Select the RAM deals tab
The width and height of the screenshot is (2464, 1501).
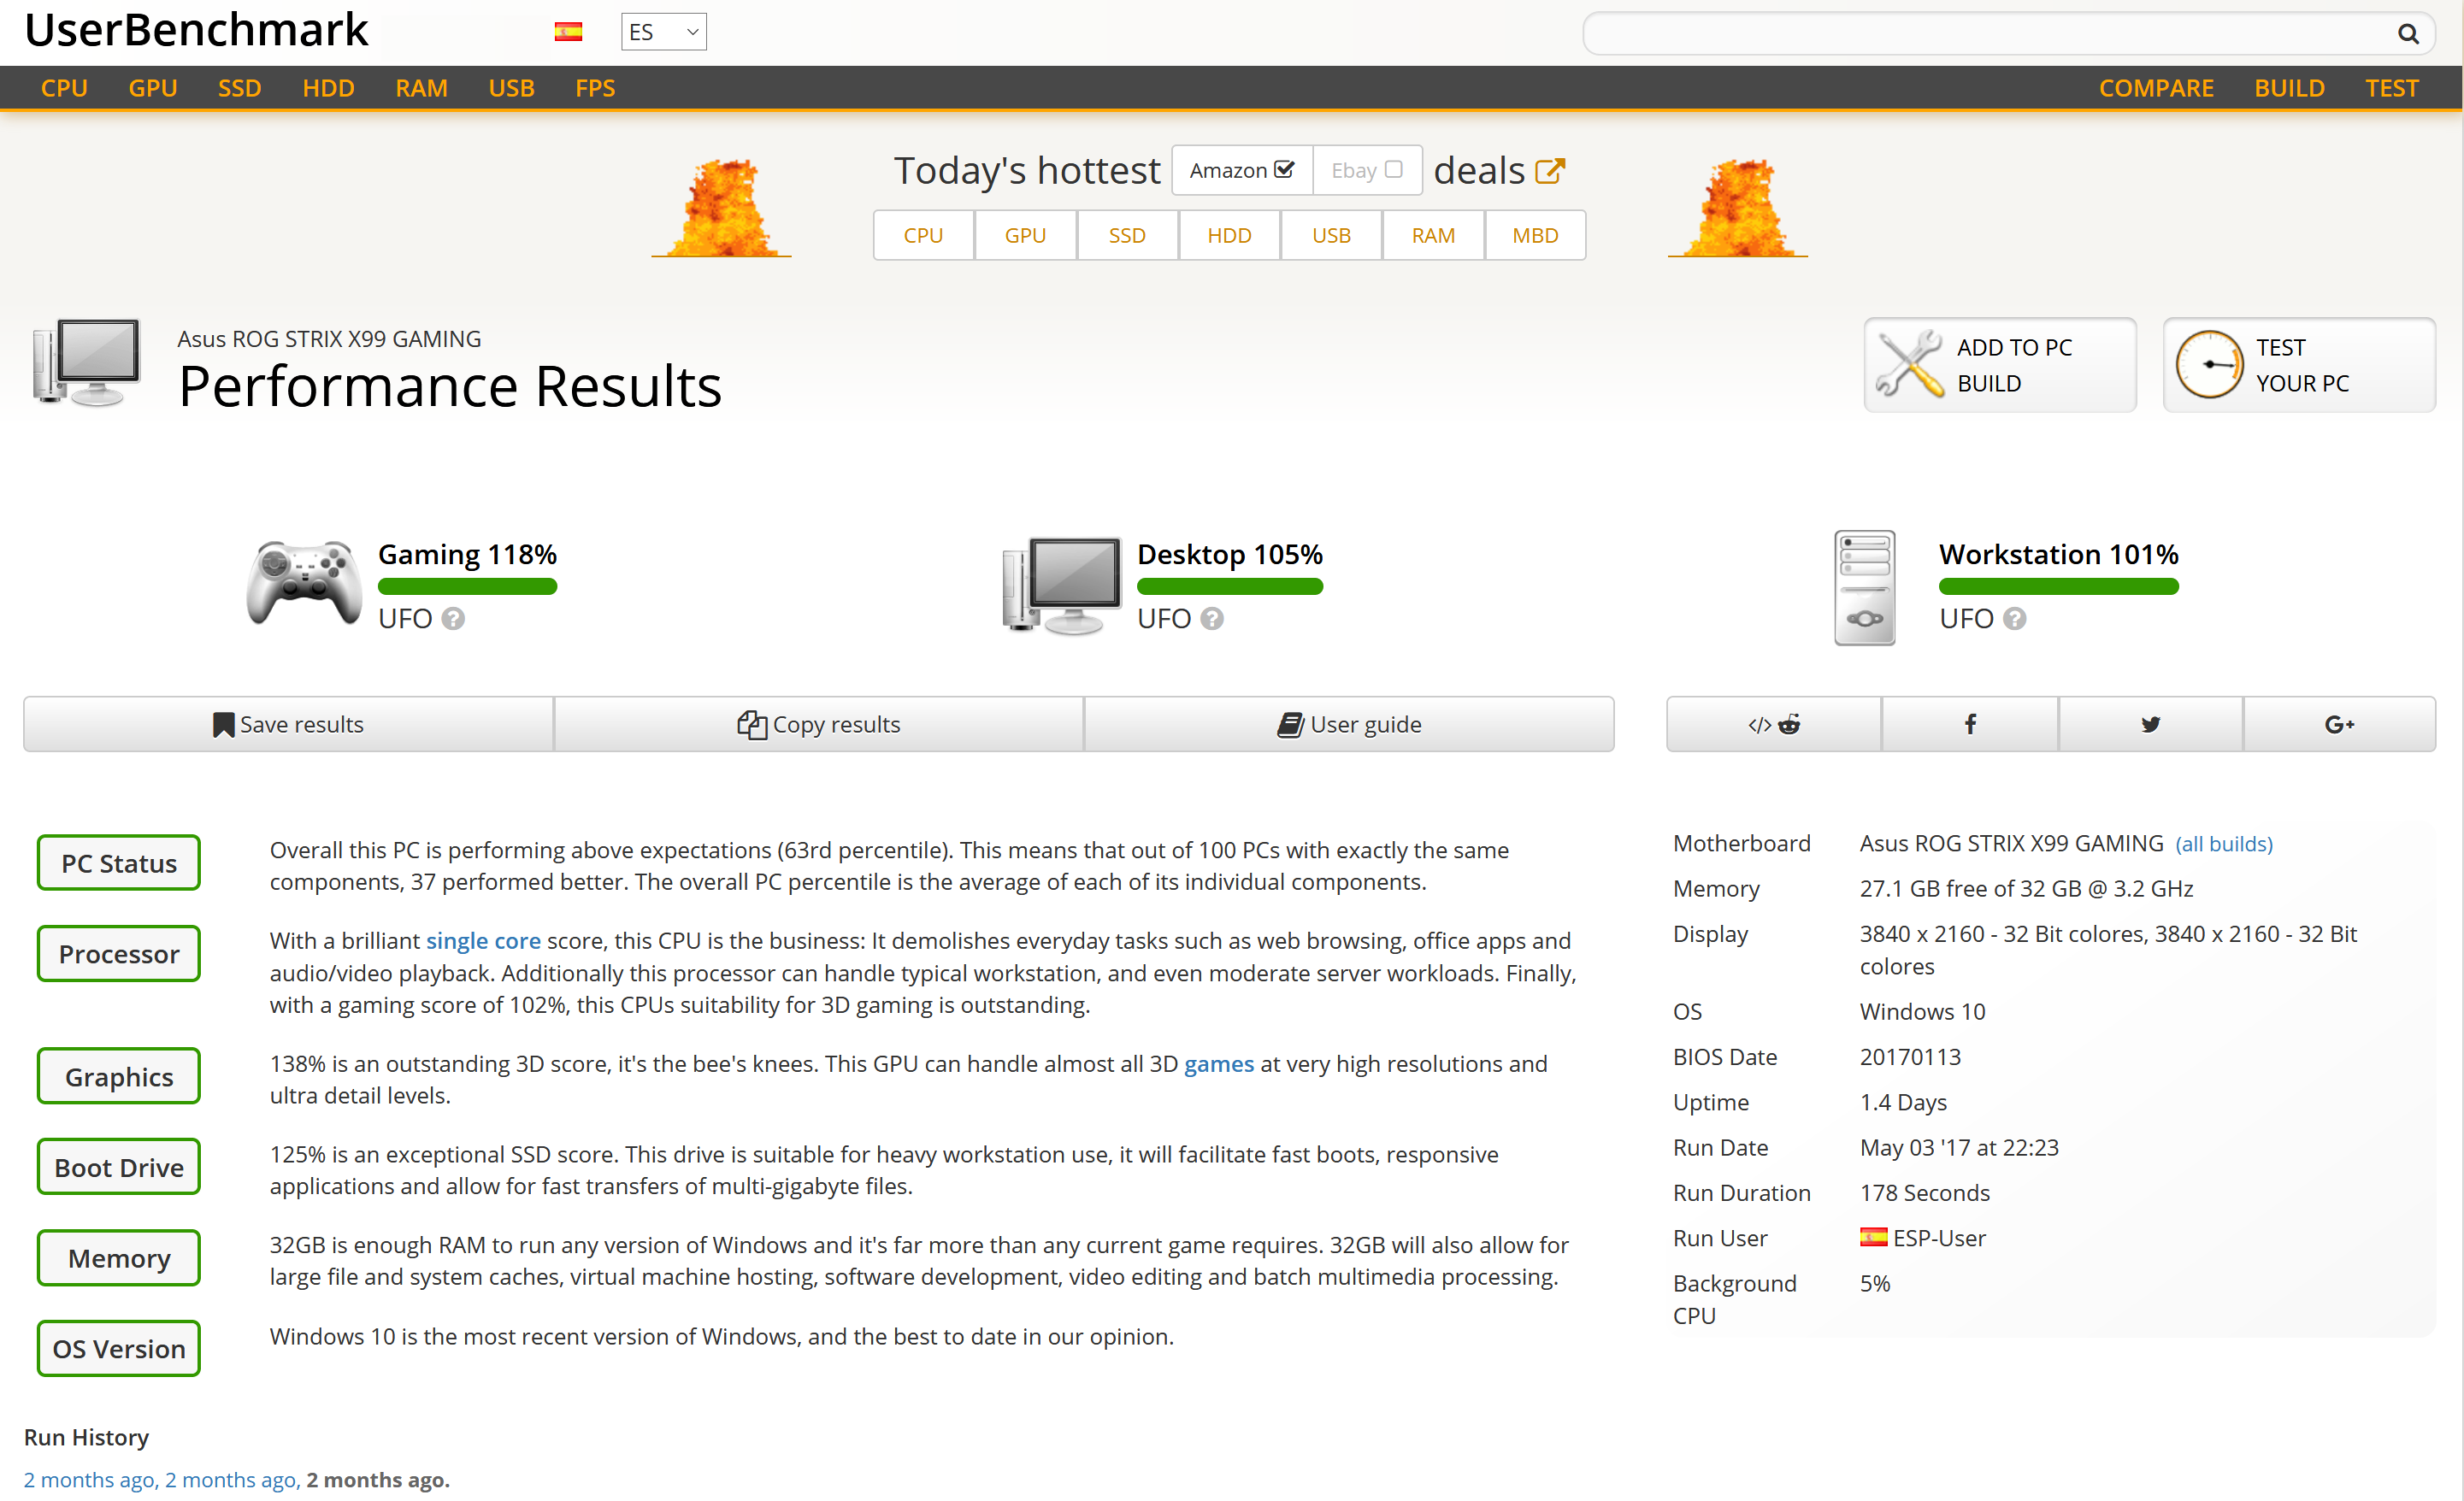coord(1433,235)
